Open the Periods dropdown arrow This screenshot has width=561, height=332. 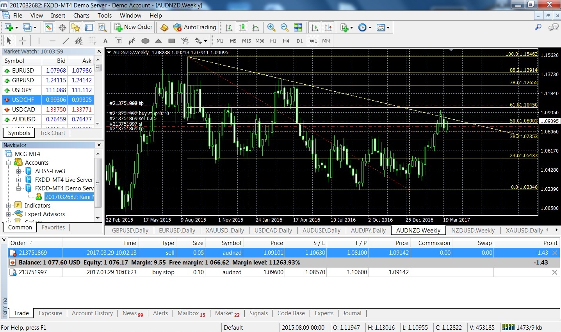[x=370, y=27]
